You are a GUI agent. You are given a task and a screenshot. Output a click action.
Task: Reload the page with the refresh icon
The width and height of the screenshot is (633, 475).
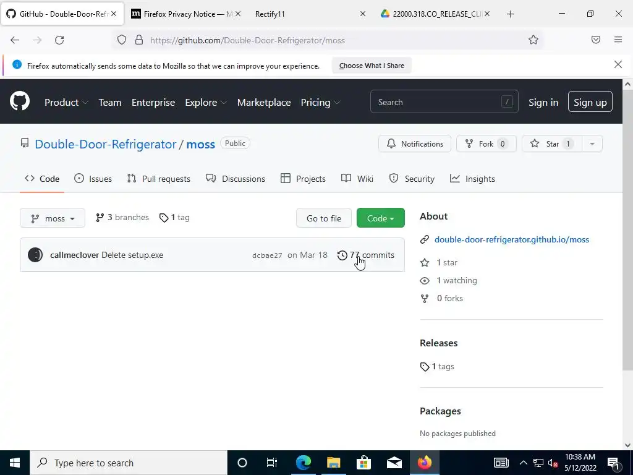click(59, 40)
